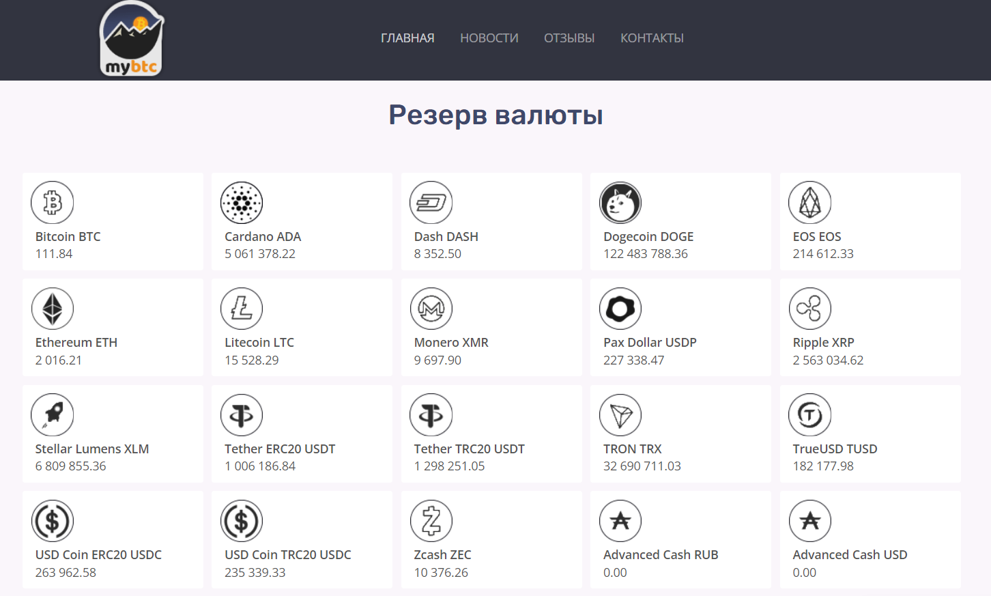This screenshot has width=991, height=596.
Task: Click the Monero reserve 9 697.90
Action: (x=437, y=360)
